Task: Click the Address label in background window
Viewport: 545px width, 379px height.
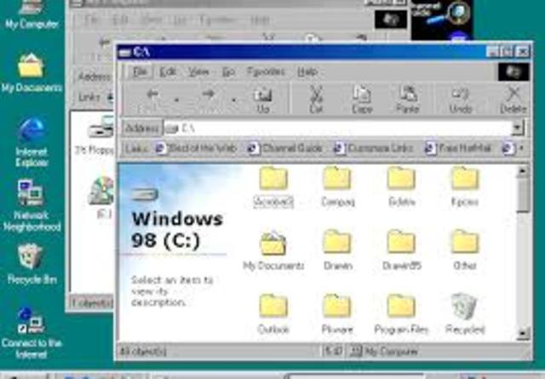Action: [x=94, y=76]
